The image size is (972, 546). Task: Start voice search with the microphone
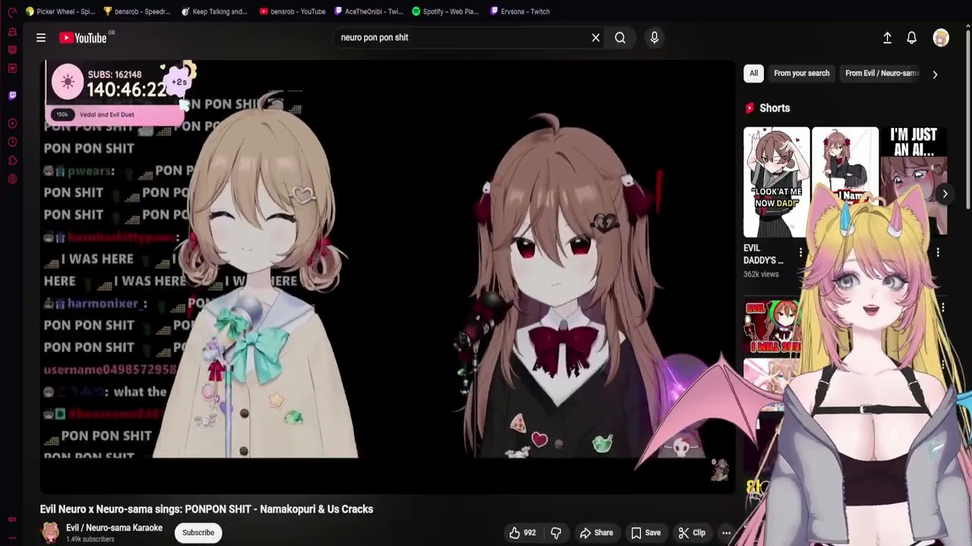[x=655, y=38]
